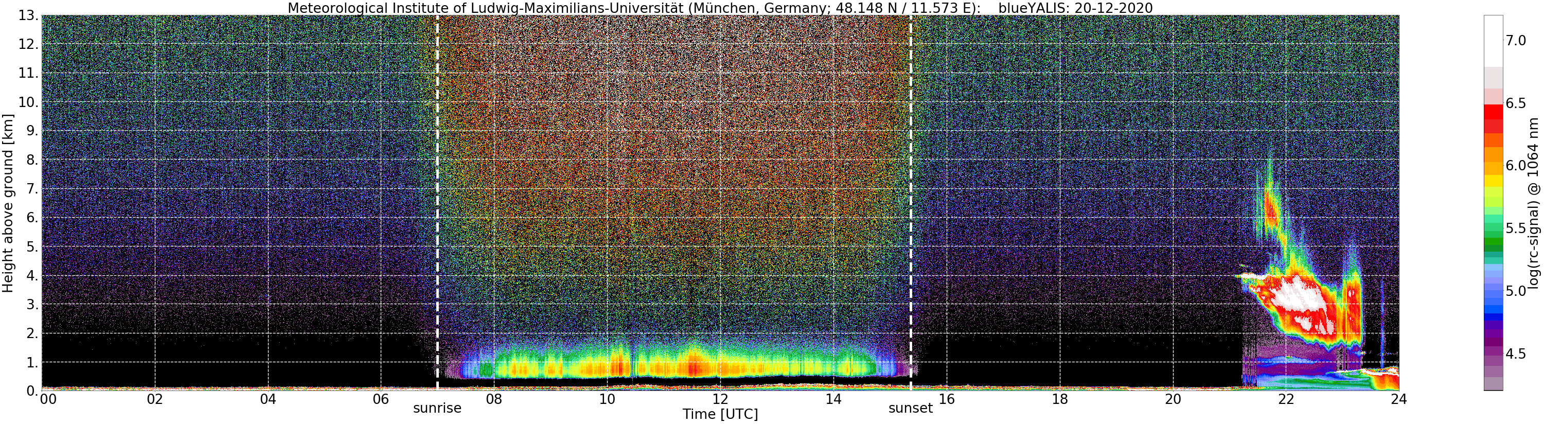This screenshot has height=424, width=1544.
Task: Click the y-axis tick label '10.'
Action: tap(28, 102)
